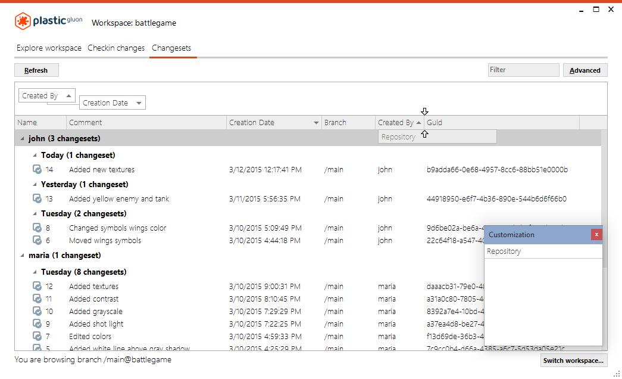
Task: Open the Checkin changes tab
Action: point(116,48)
